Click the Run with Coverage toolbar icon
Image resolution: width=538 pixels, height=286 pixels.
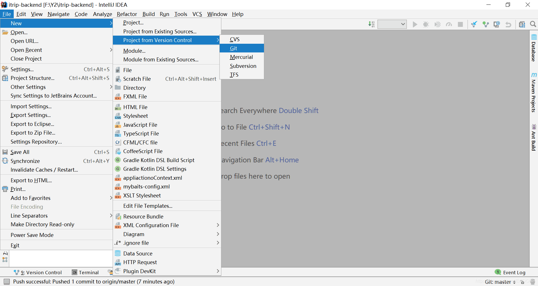[x=437, y=24]
